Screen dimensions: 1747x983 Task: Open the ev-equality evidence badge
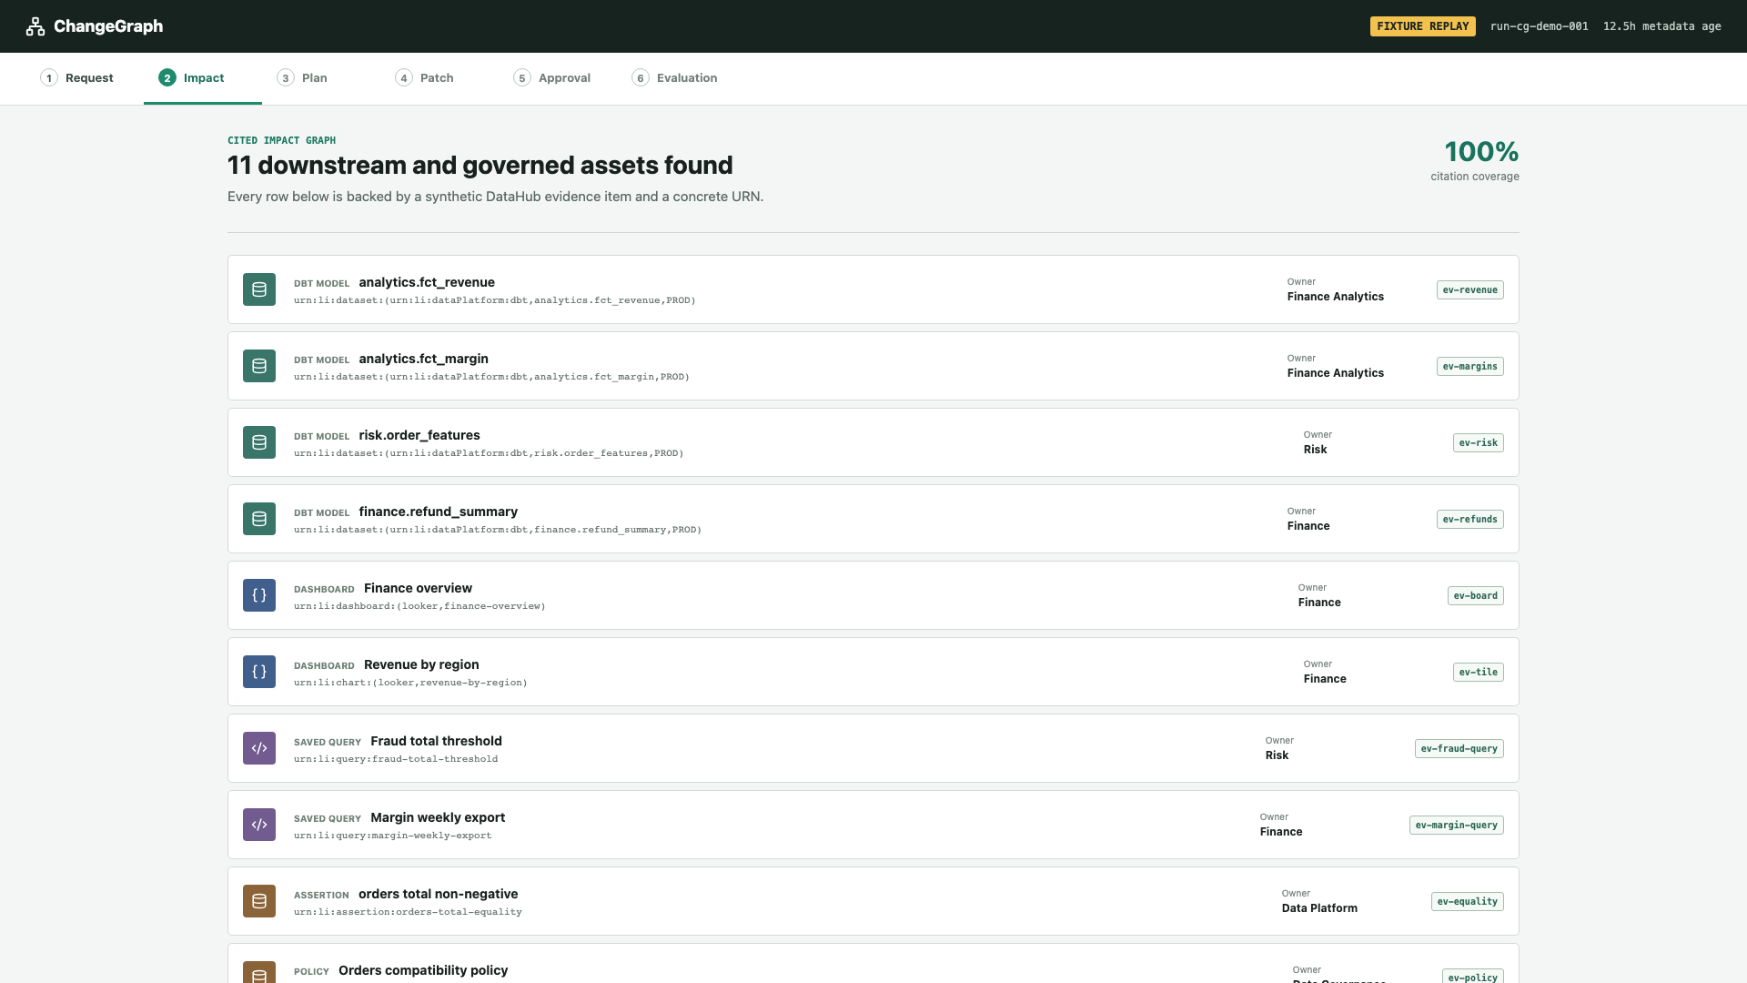coord(1468,902)
